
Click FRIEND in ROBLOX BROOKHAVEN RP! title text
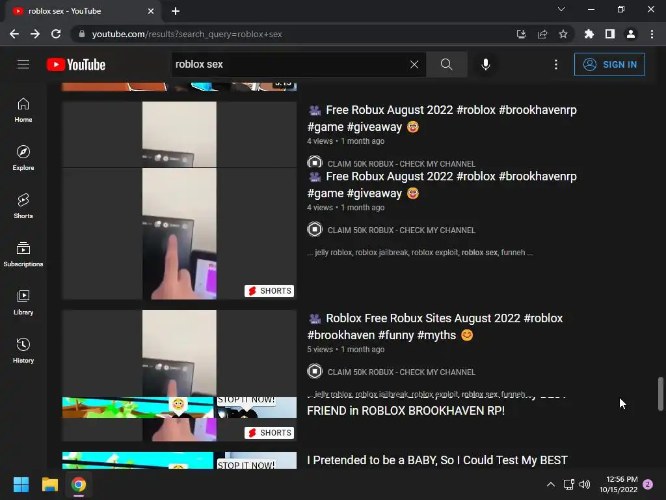tap(406, 411)
